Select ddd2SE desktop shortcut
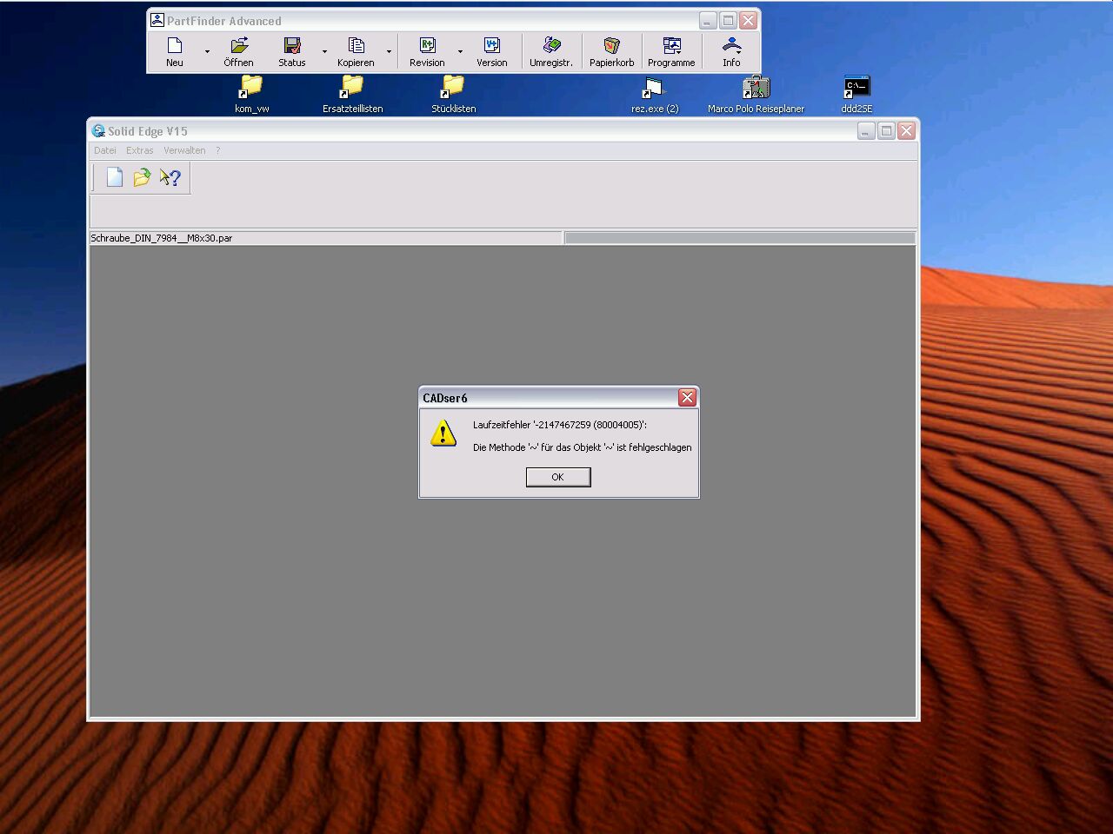This screenshot has width=1113, height=834. [x=856, y=94]
